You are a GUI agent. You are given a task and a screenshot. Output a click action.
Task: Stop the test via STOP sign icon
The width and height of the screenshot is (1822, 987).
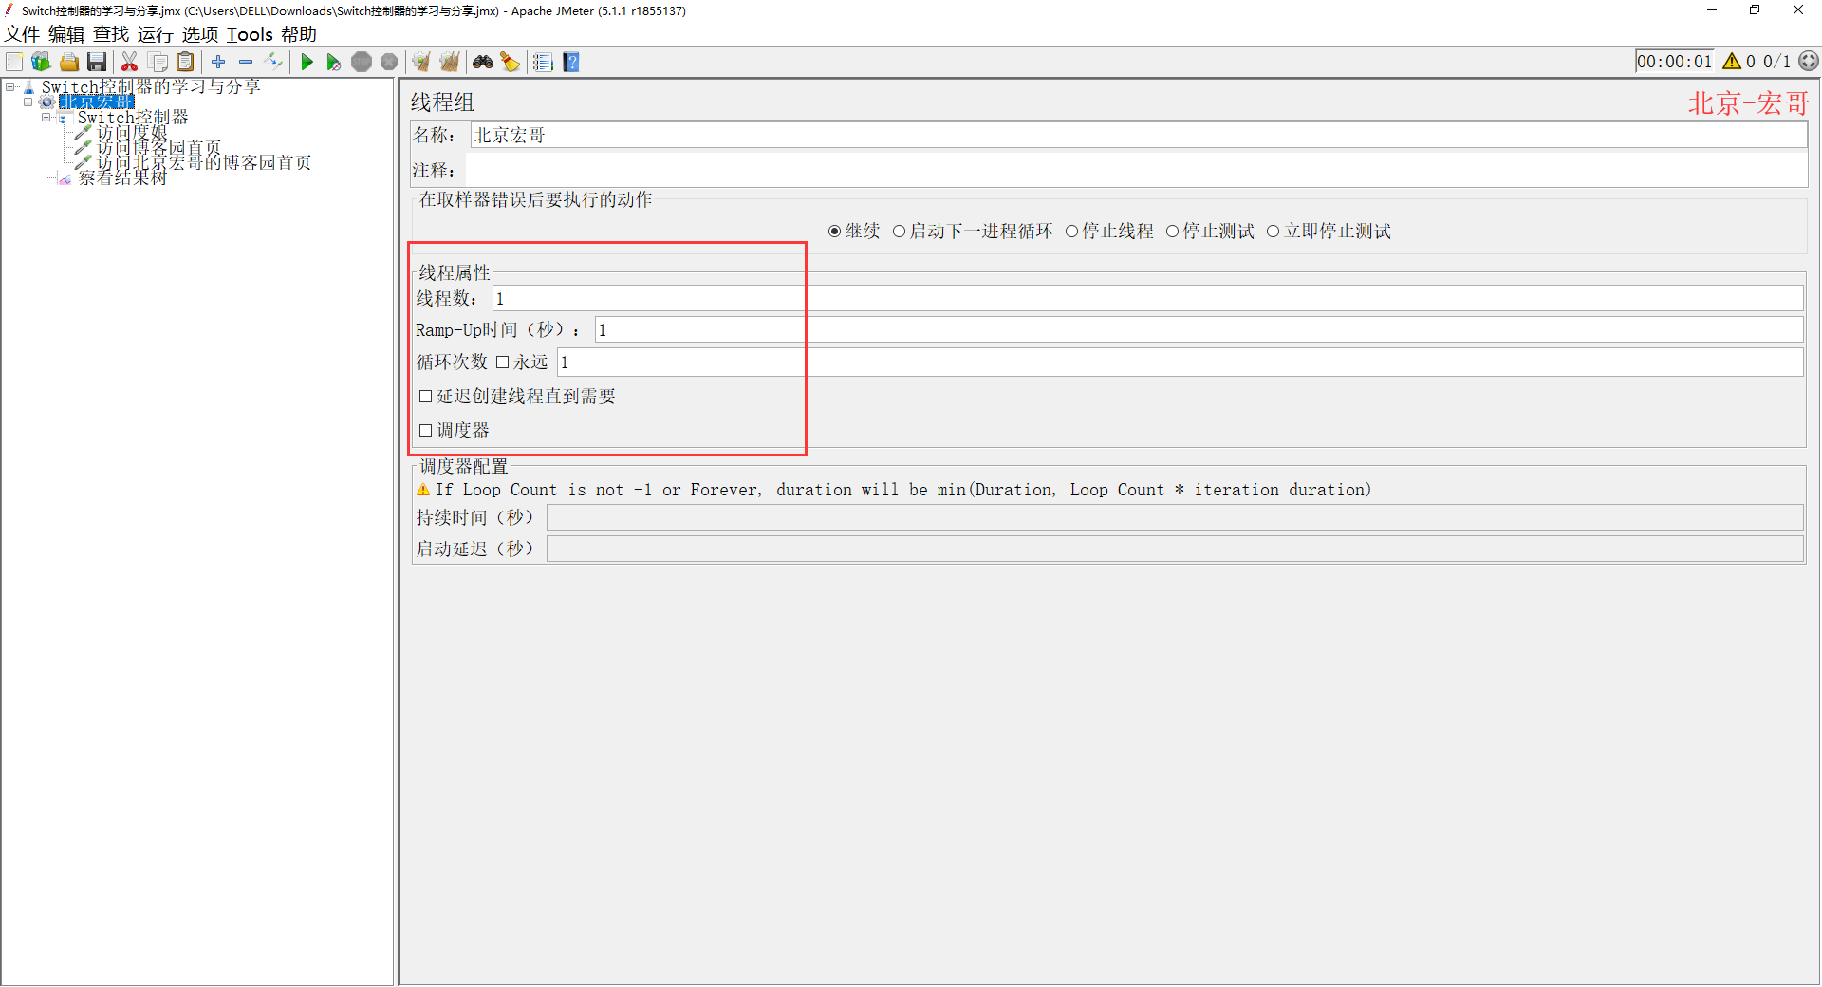click(362, 62)
